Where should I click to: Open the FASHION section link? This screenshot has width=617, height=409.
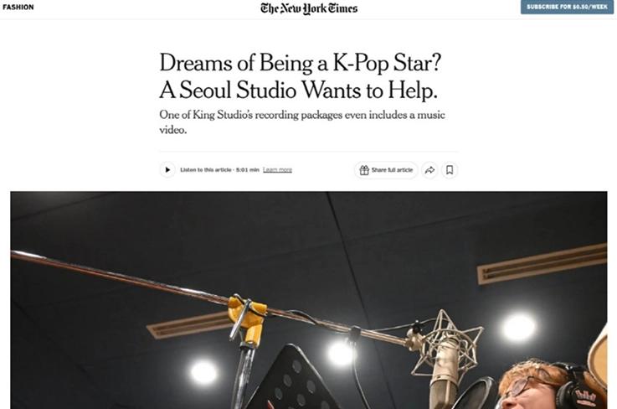(18, 7)
